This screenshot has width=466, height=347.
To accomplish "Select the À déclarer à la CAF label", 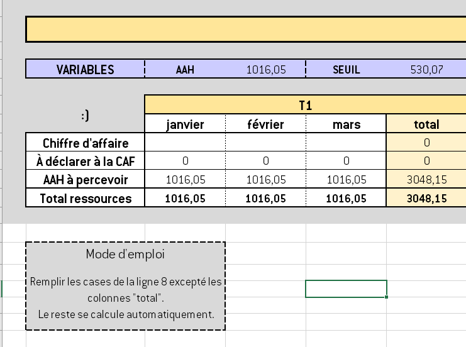I will click(86, 161).
